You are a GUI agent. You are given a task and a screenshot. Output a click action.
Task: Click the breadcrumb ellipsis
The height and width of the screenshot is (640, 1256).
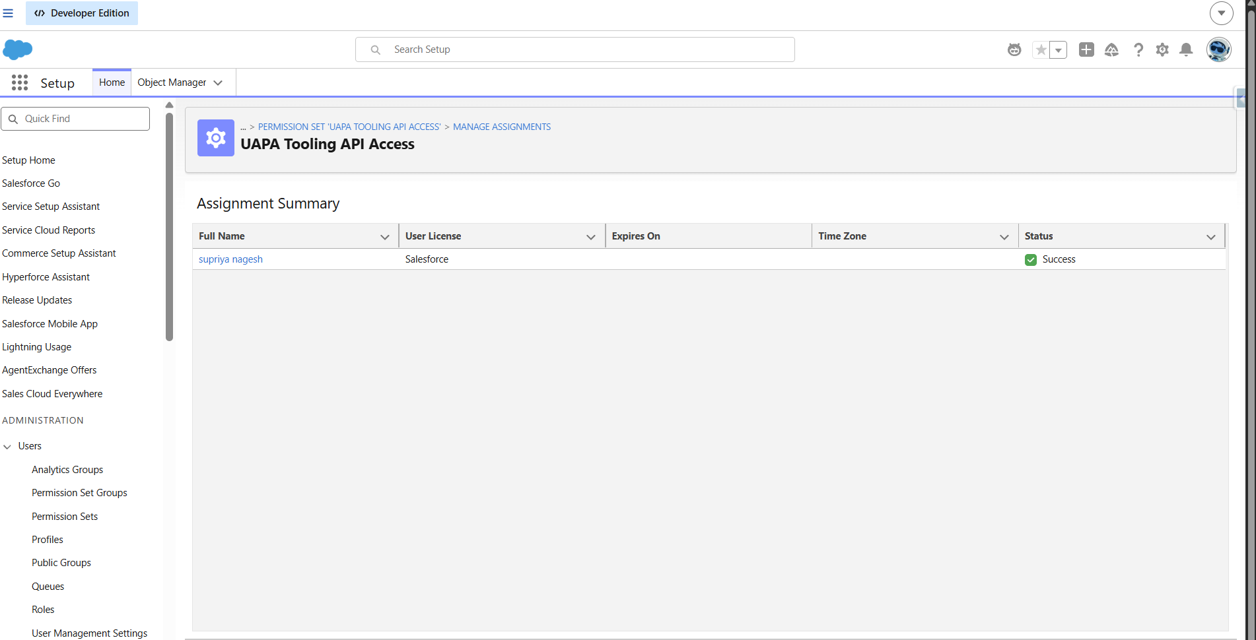click(x=243, y=127)
